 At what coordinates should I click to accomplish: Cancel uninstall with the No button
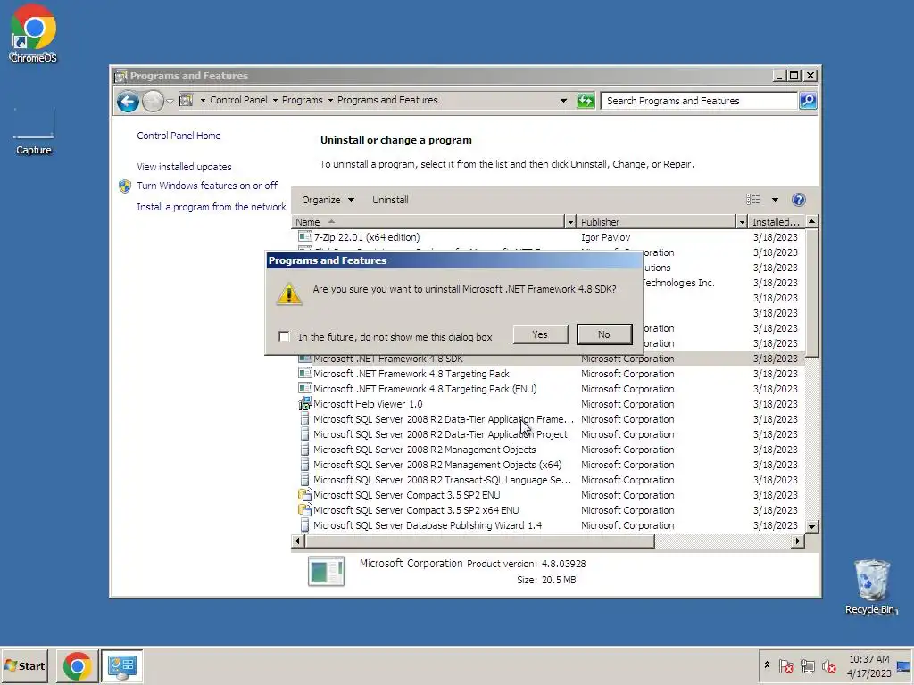point(604,334)
